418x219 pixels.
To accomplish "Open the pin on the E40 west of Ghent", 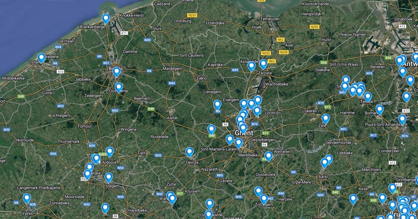I will coord(211,129).
